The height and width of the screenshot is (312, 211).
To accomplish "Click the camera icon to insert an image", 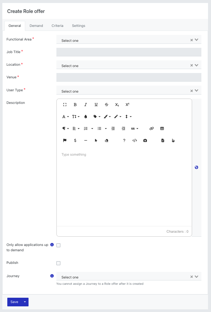I will (x=145, y=140).
